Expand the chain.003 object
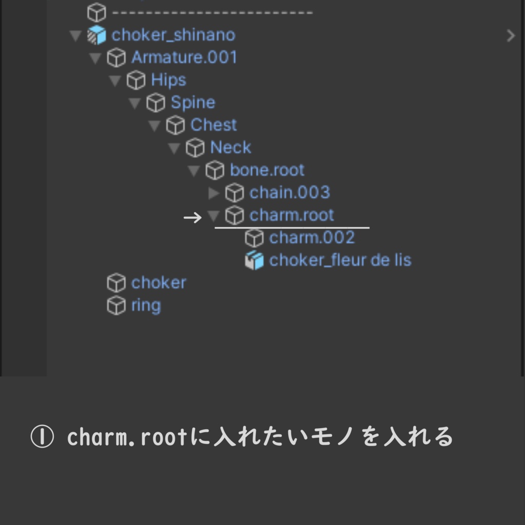Image resolution: width=525 pixels, height=525 pixels. (214, 193)
